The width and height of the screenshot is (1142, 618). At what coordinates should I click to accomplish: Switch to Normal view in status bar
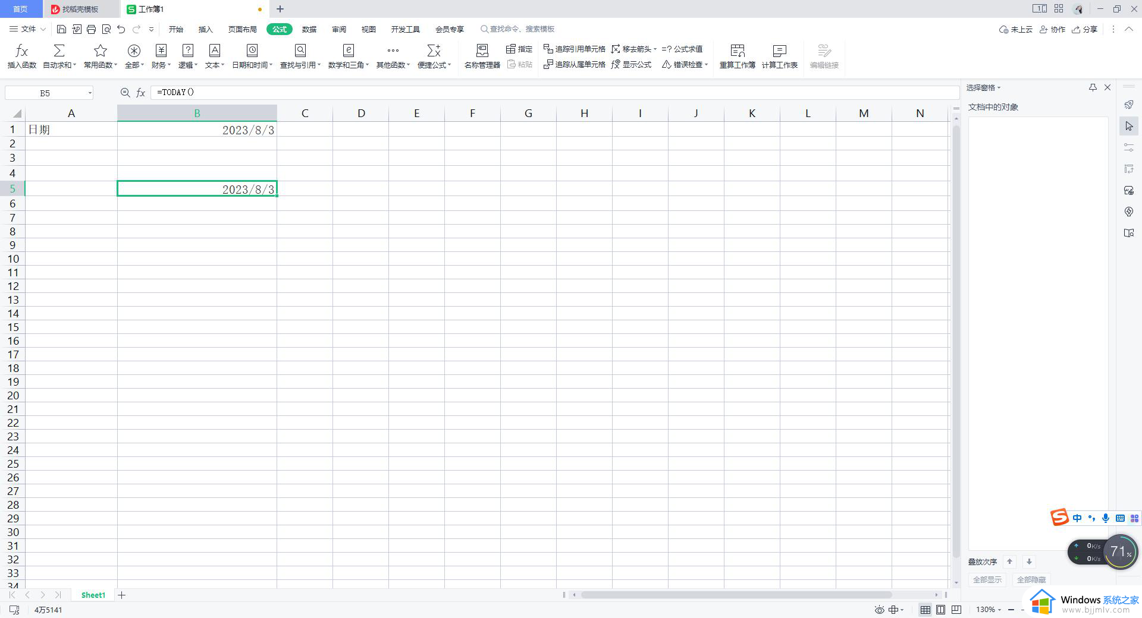[925, 610]
